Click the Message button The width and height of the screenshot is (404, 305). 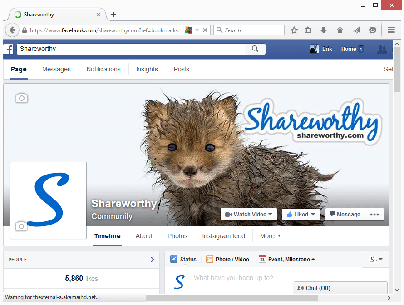345,215
